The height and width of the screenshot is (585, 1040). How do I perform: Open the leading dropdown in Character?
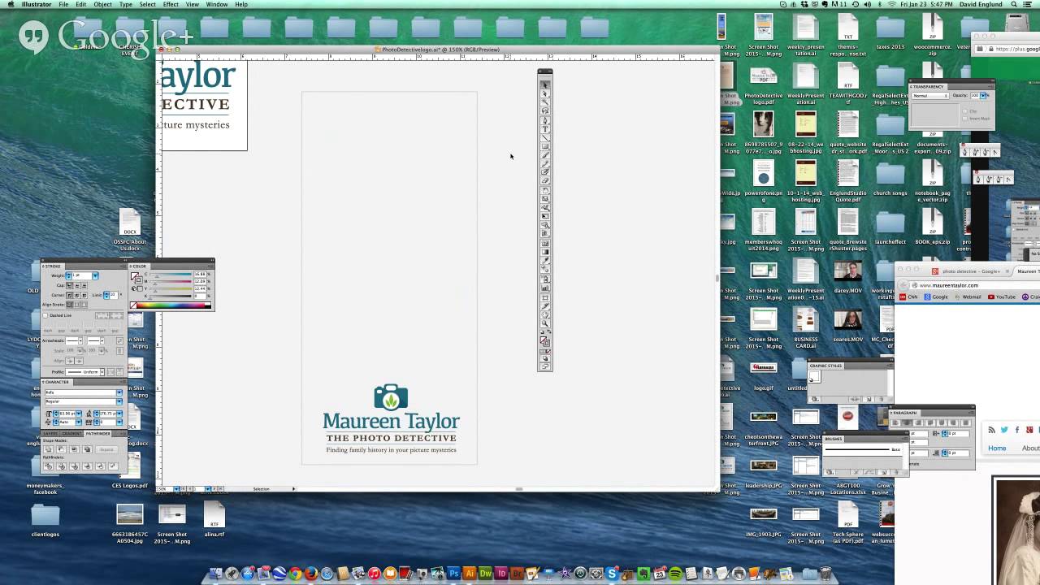point(119,414)
